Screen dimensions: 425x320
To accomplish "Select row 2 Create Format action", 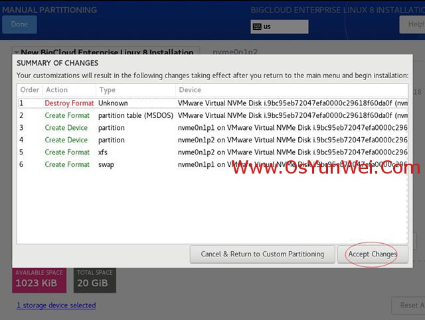I will pos(67,115).
